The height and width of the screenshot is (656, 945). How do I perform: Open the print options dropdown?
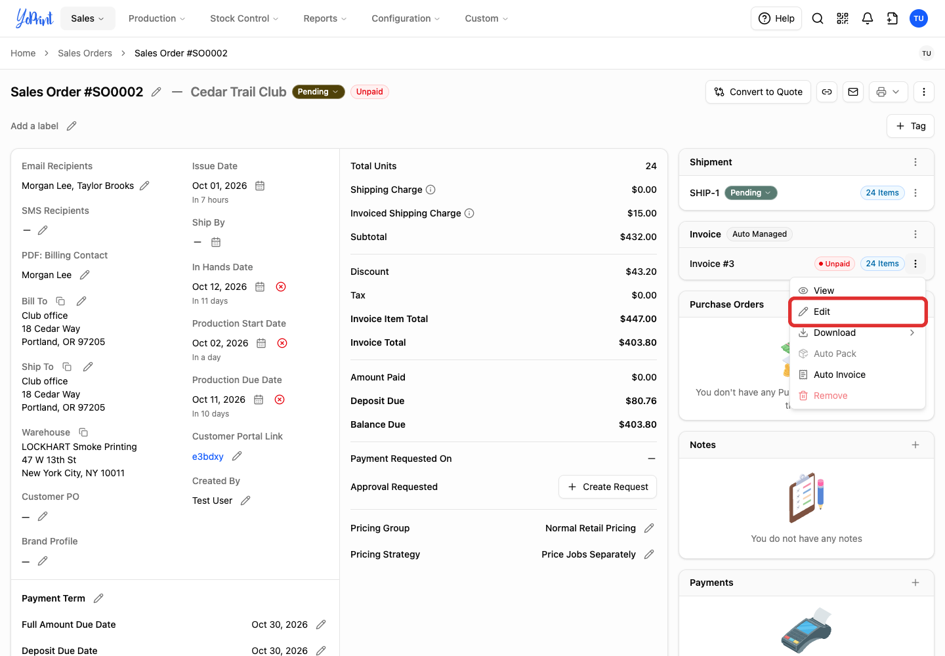pos(889,92)
